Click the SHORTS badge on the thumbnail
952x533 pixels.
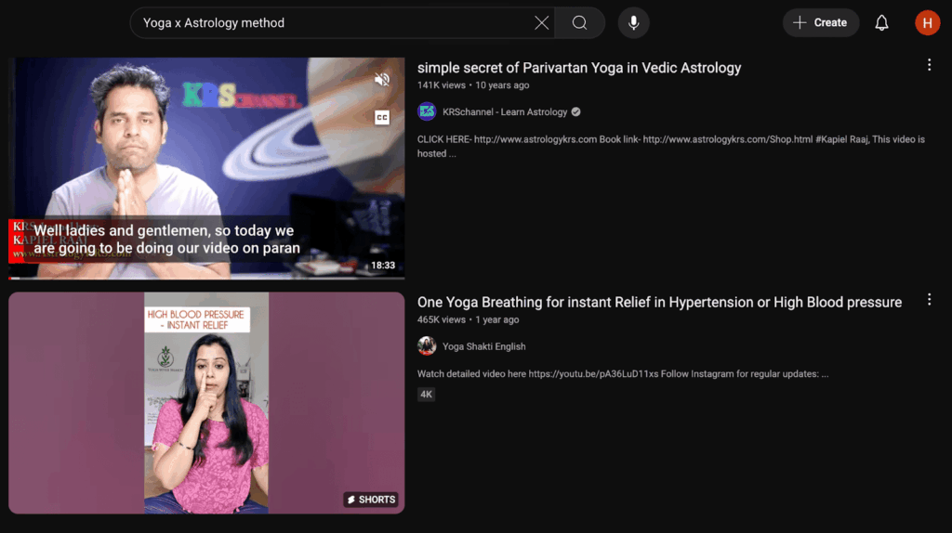(371, 500)
